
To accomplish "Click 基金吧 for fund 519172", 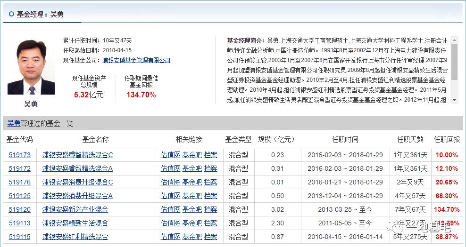I will tap(192, 168).
